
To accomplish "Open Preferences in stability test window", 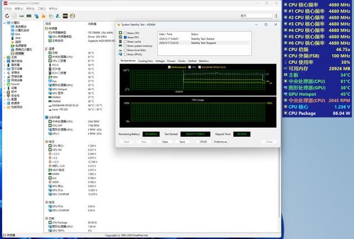I will click(x=221, y=142).
